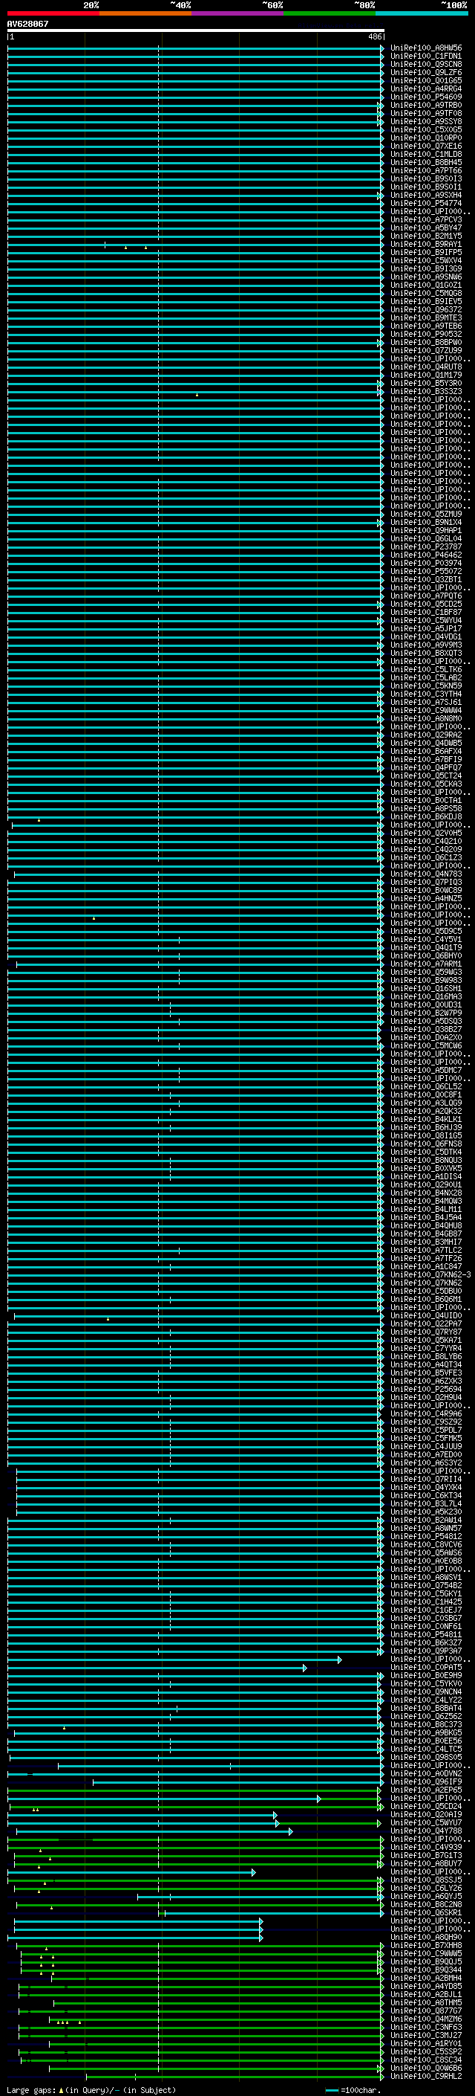
Task: Click UniRef100_Q6CL52 label
Action: (426, 1086)
